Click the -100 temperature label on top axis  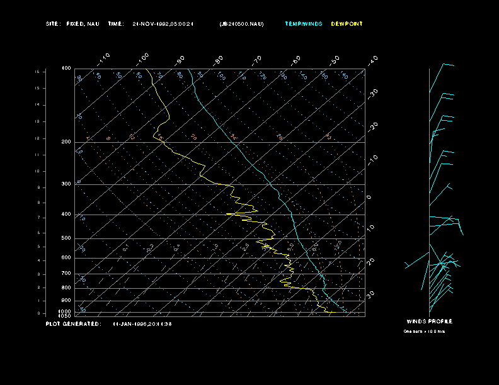[x=142, y=60]
